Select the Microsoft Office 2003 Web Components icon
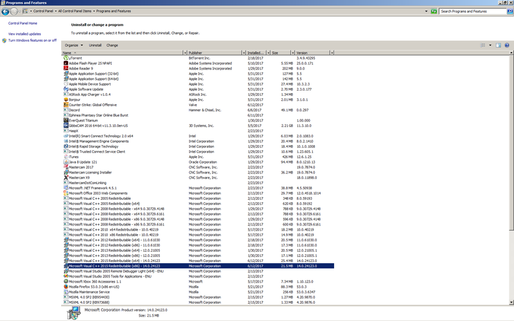514x321 pixels. pyautogui.click(x=66, y=193)
